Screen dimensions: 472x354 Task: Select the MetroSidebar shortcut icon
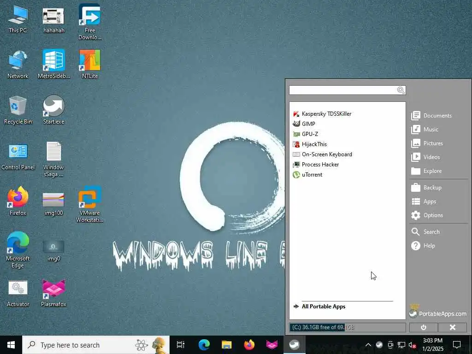coord(53,65)
